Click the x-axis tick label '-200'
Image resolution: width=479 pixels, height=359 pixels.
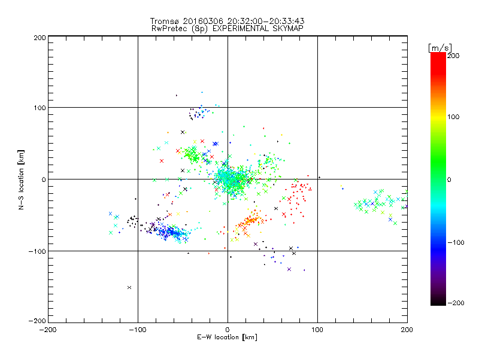tap(48, 330)
